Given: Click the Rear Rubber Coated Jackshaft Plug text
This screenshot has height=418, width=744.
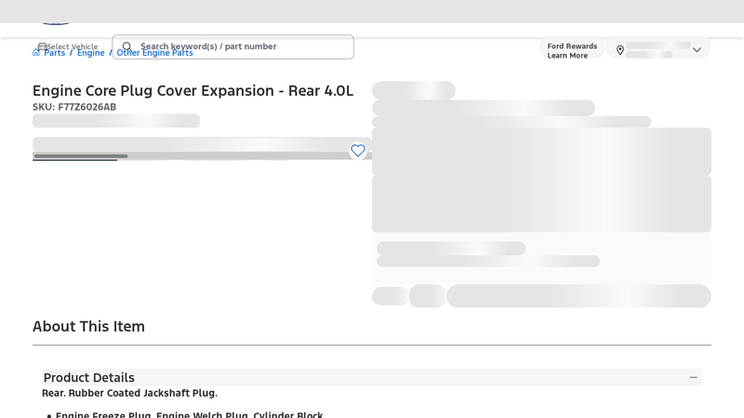Looking at the screenshot, I should pyautogui.click(x=129, y=393).
